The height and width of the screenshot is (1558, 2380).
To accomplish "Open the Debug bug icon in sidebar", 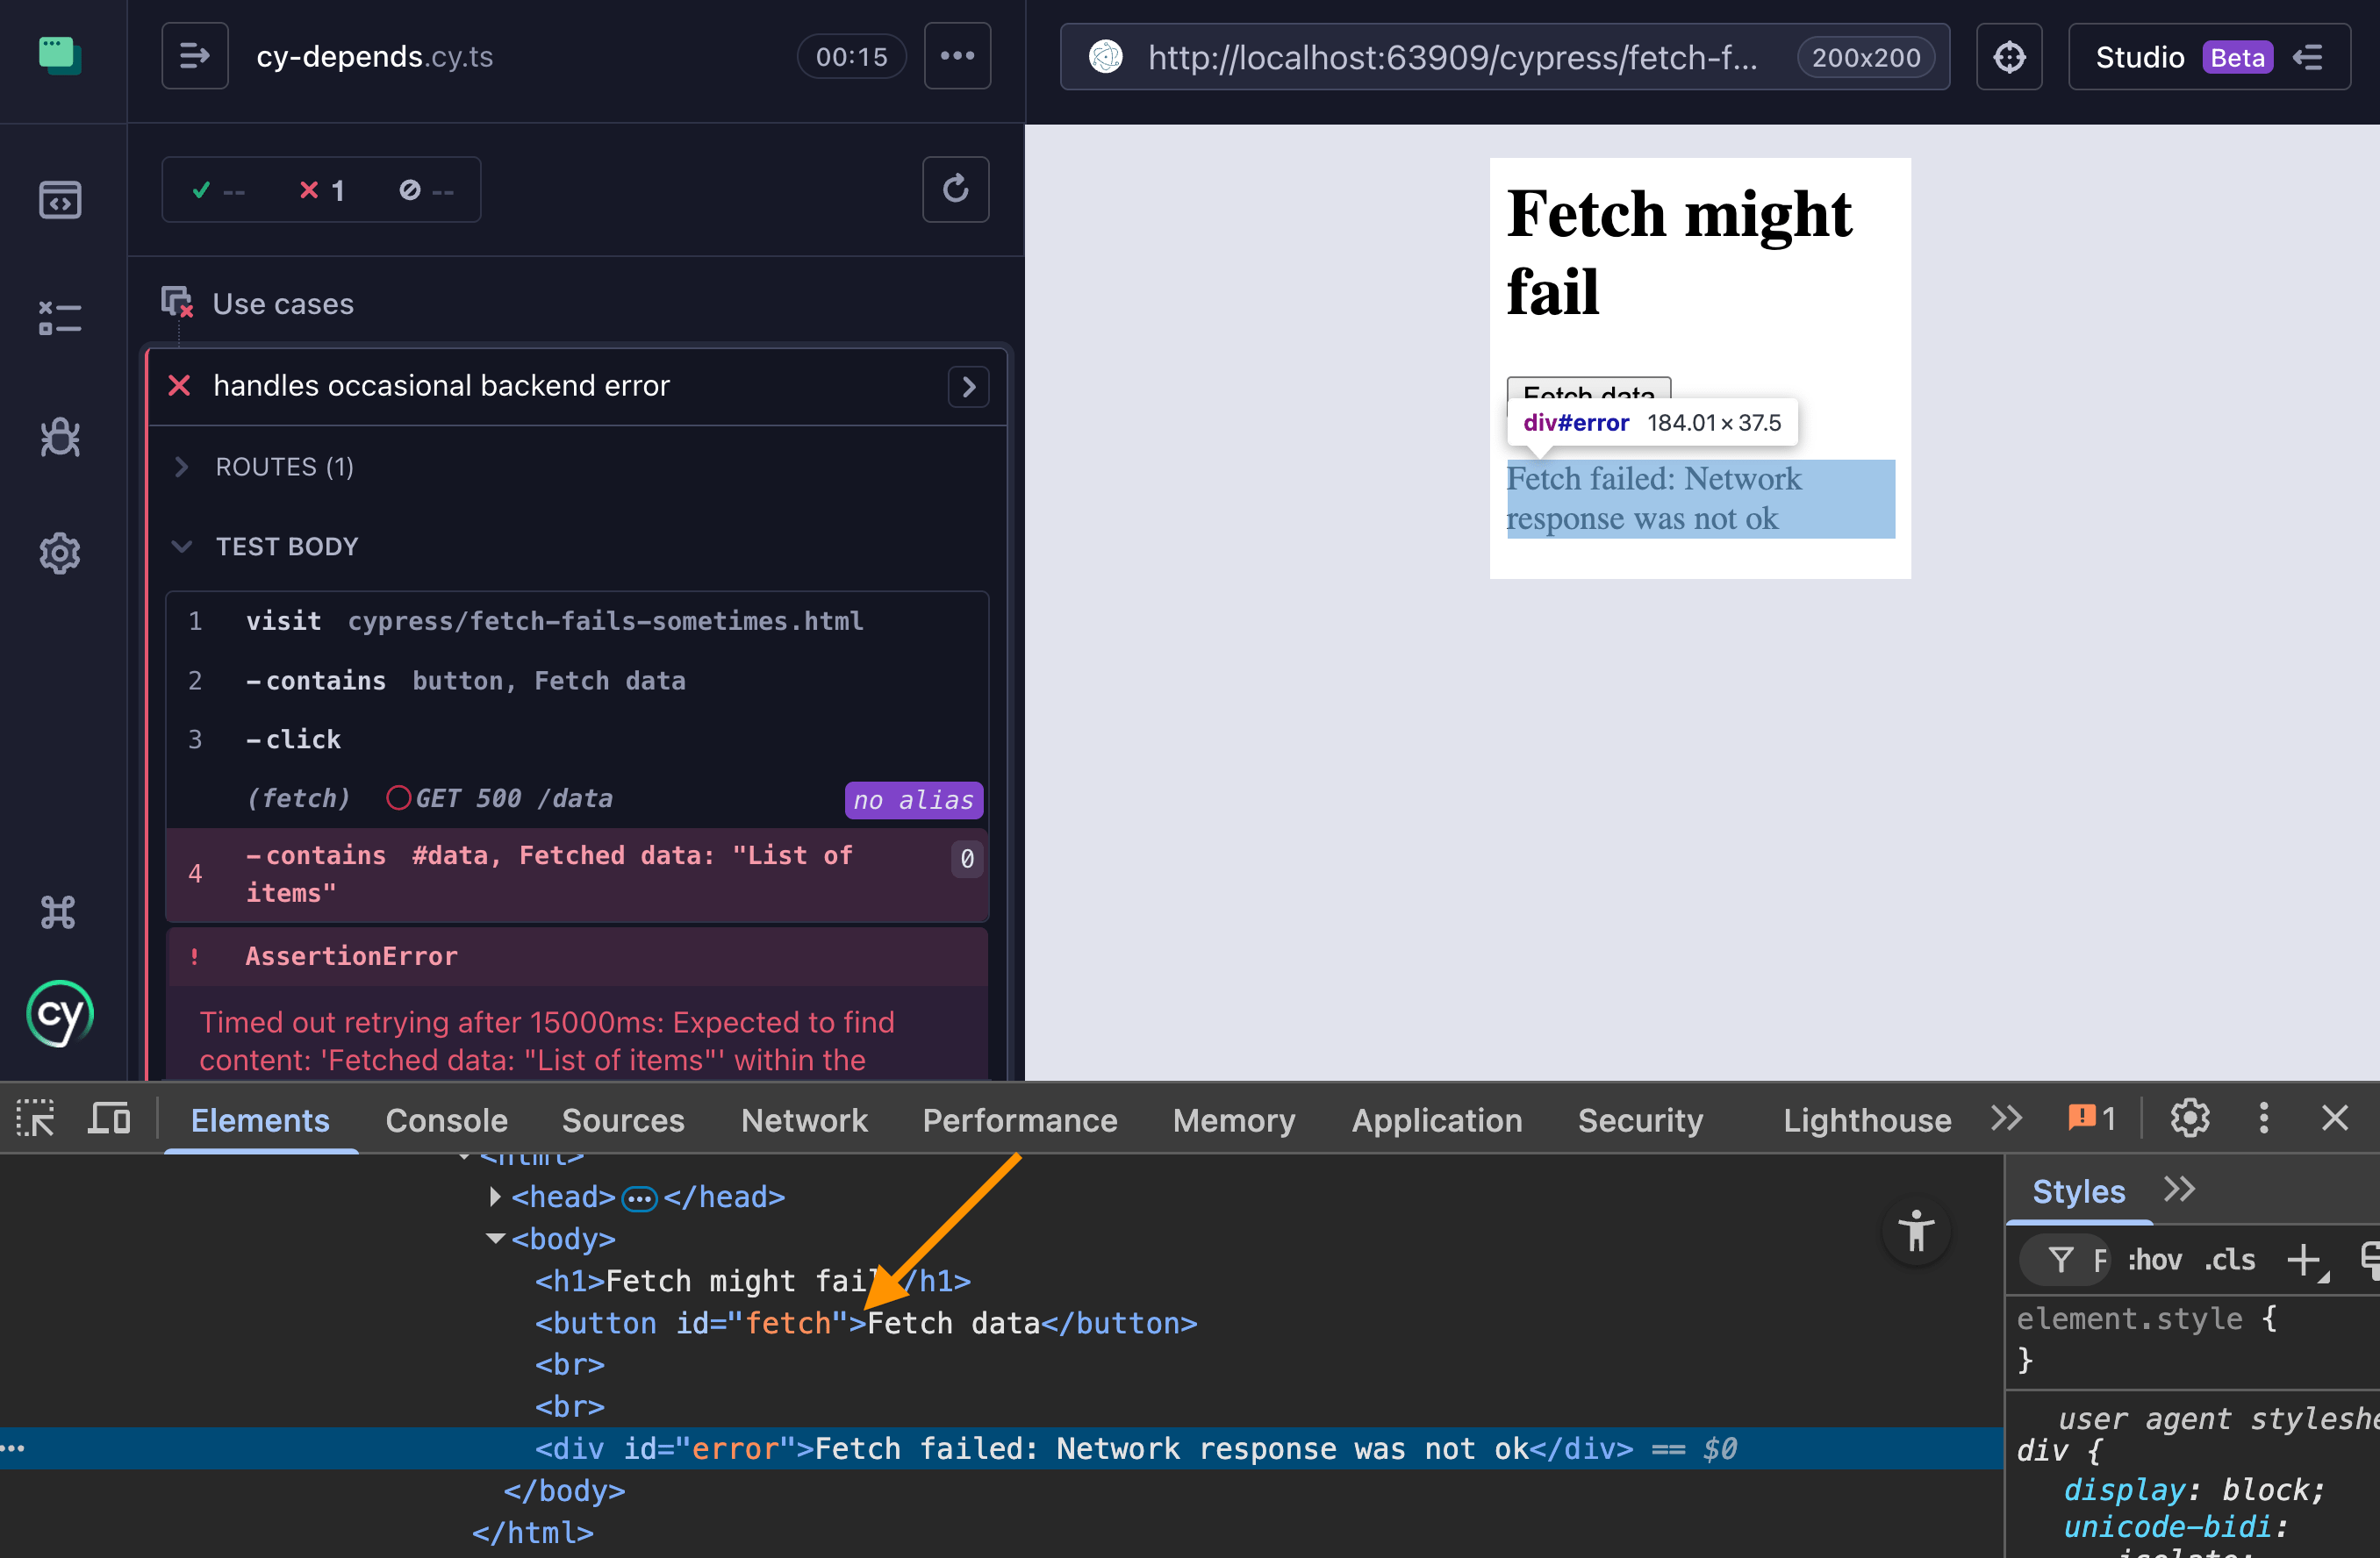I will (60, 437).
